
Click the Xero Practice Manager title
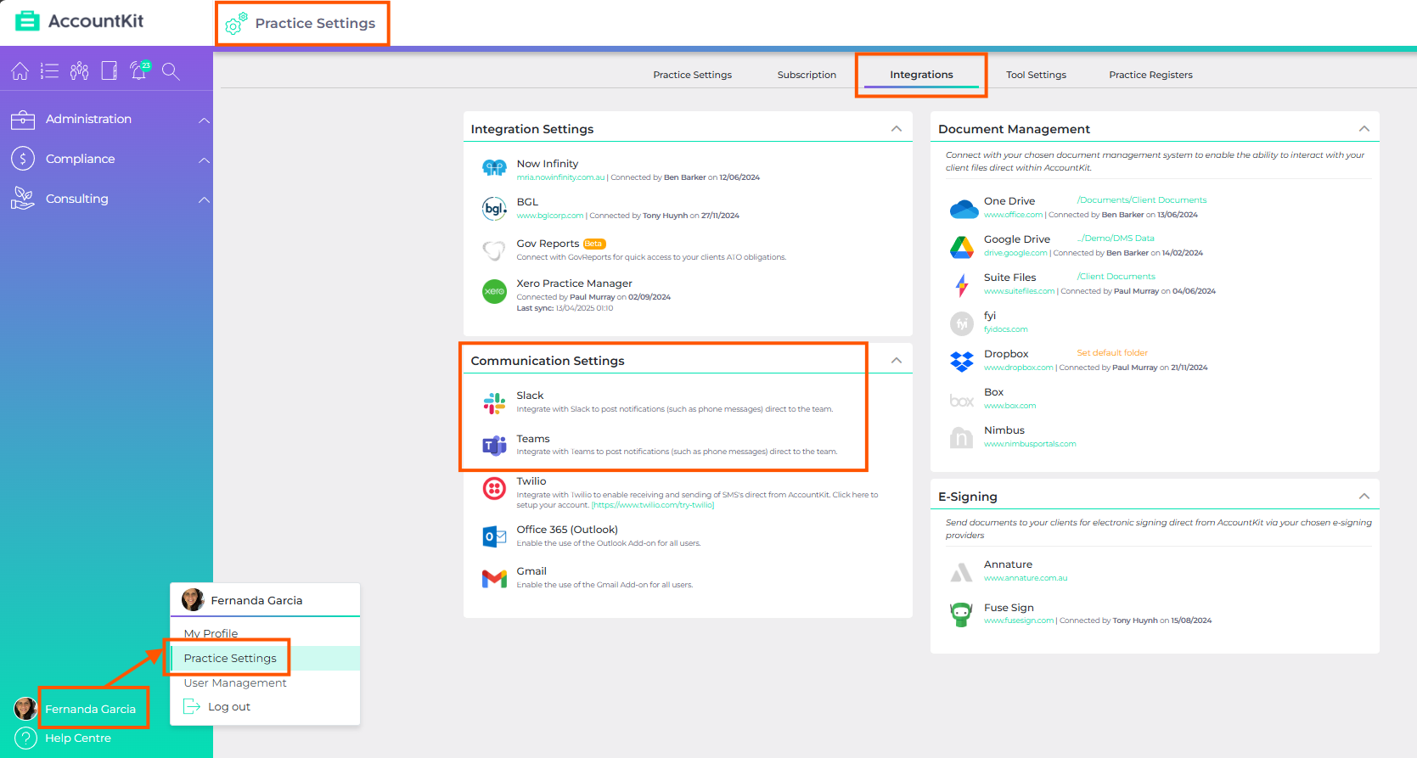point(574,284)
